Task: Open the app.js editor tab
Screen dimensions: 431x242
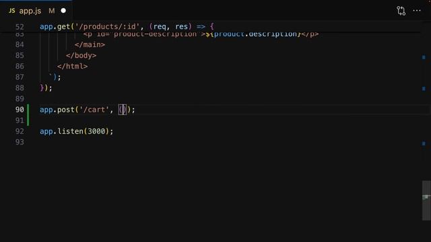Action: click(36, 11)
